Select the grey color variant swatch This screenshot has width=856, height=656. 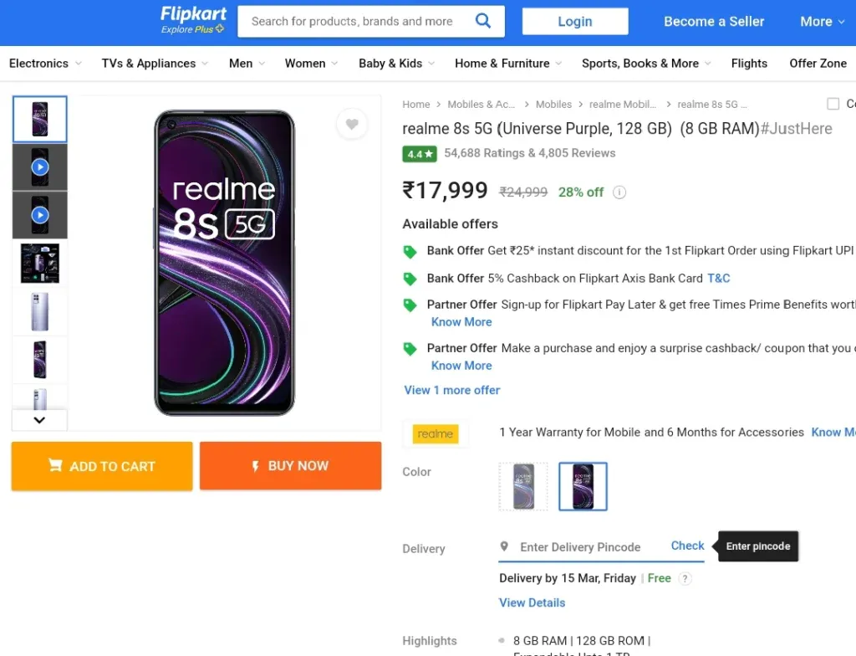(523, 486)
